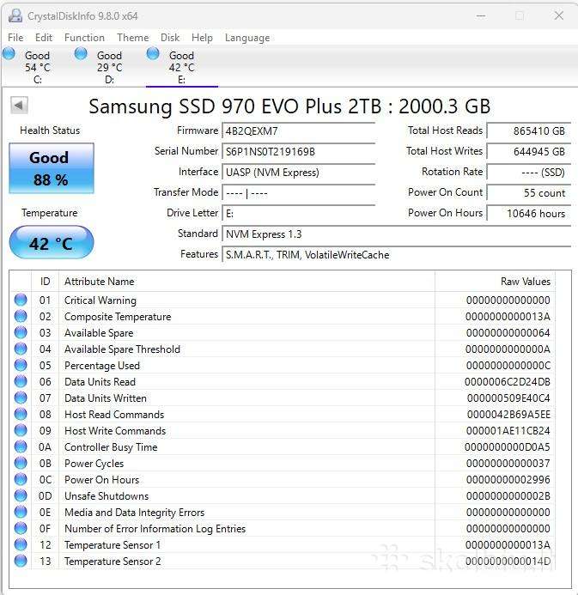Click the Transfer Mode field
This screenshot has height=595, width=578.
pyautogui.click(x=298, y=193)
